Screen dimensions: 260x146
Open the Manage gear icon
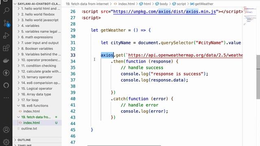coord(6,142)
